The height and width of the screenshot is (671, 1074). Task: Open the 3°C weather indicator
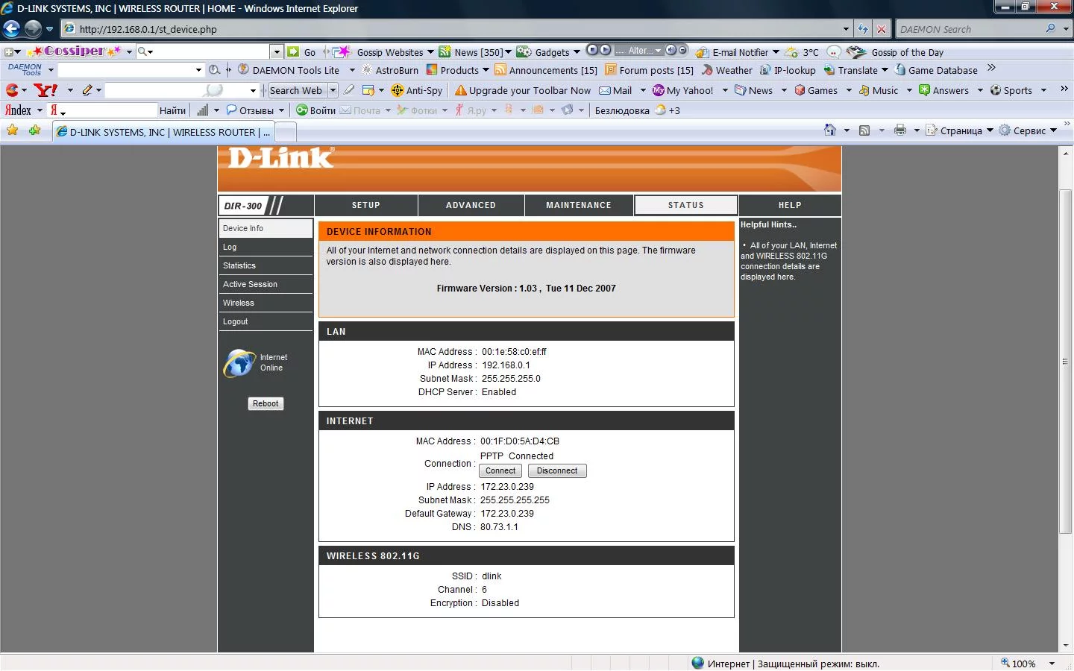[802, 52]
